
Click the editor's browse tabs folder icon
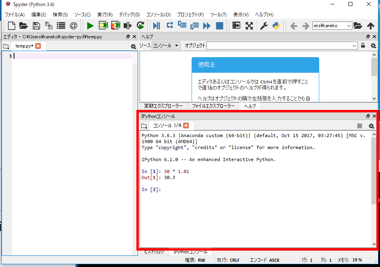point(6,46)
